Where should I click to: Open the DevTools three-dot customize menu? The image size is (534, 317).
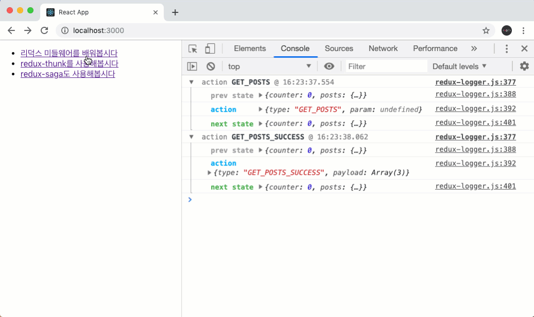point(506,49)
